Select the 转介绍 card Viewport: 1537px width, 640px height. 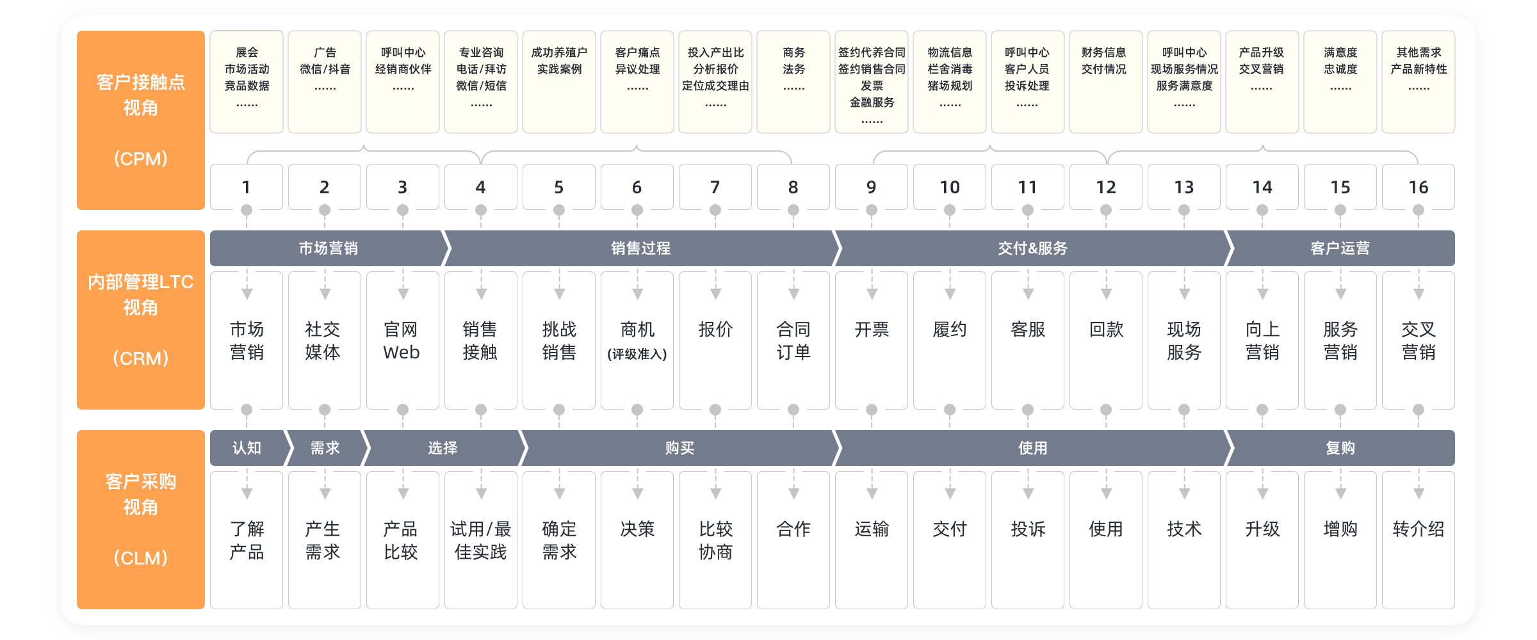point(1419,541)
